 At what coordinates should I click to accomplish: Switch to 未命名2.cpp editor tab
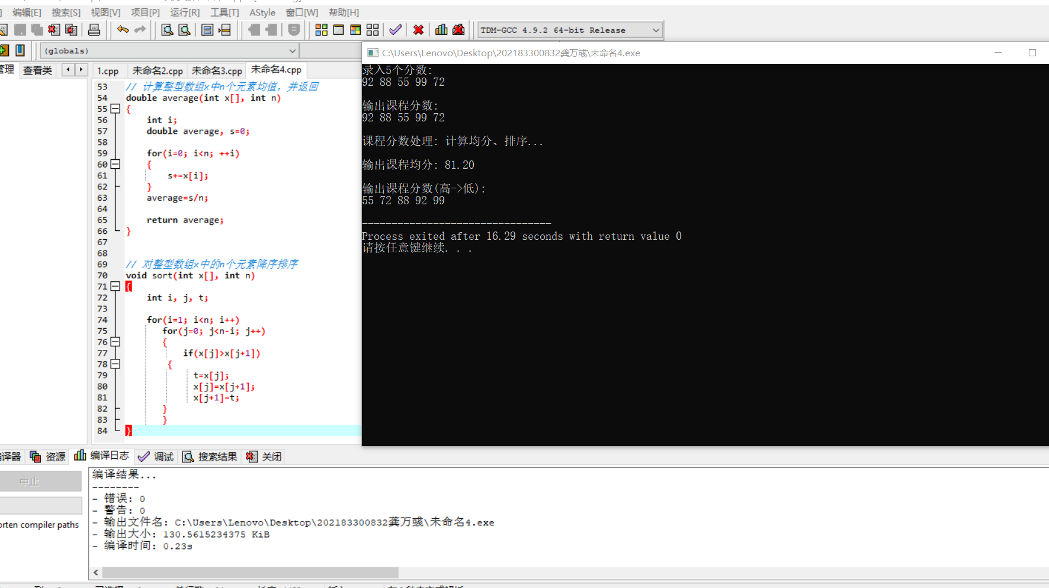point(158,70)
